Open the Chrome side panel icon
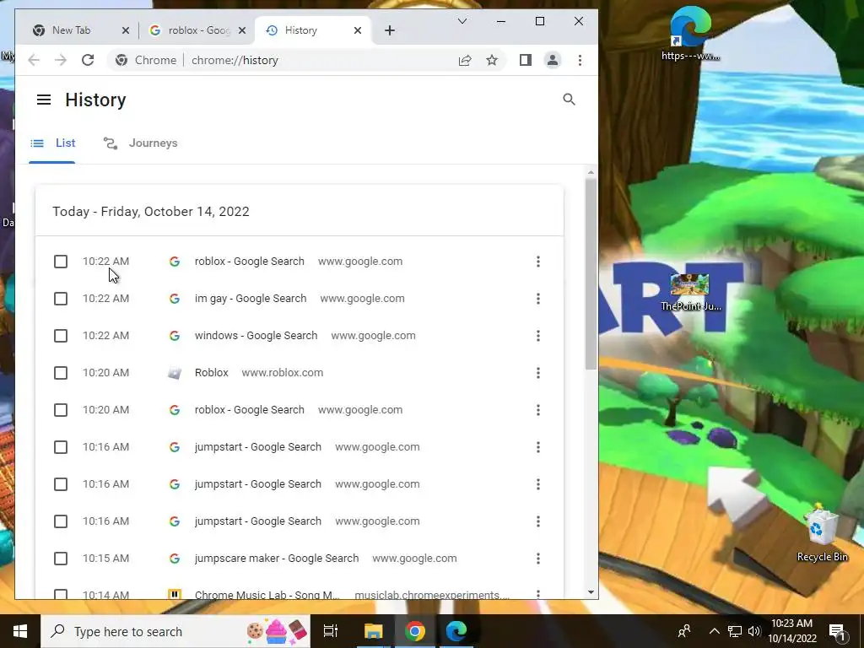Viewport: 864px width, 648px height. [x=525, y=60]
